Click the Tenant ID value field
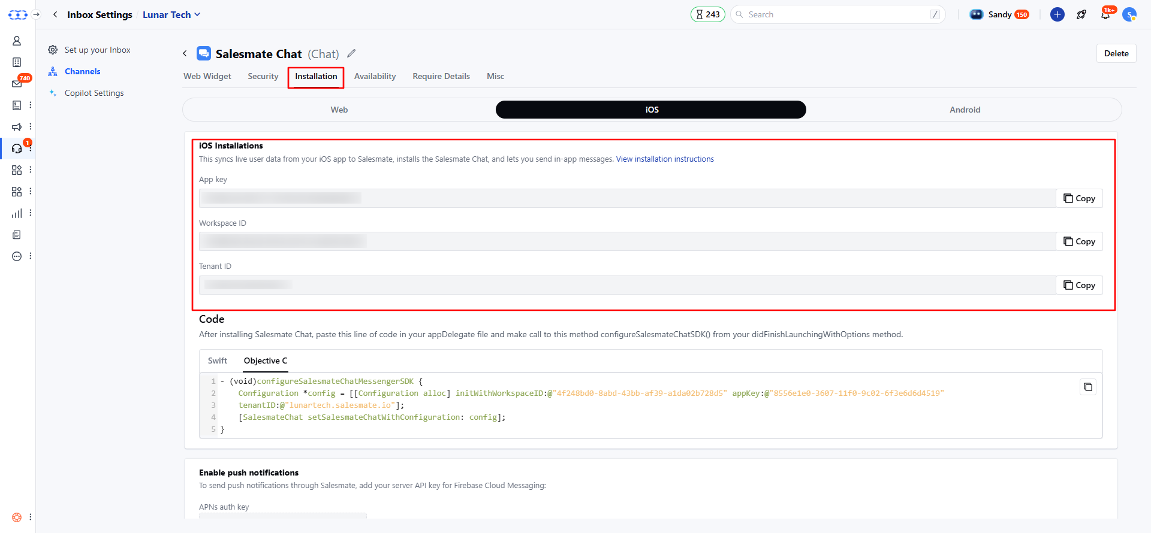1151x533 pixels. point(627,285)
